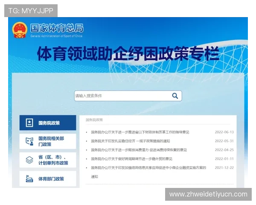Open link about 省以下财政体制改革工作的指导意见

pyautogui.click(x=140, y=132)
